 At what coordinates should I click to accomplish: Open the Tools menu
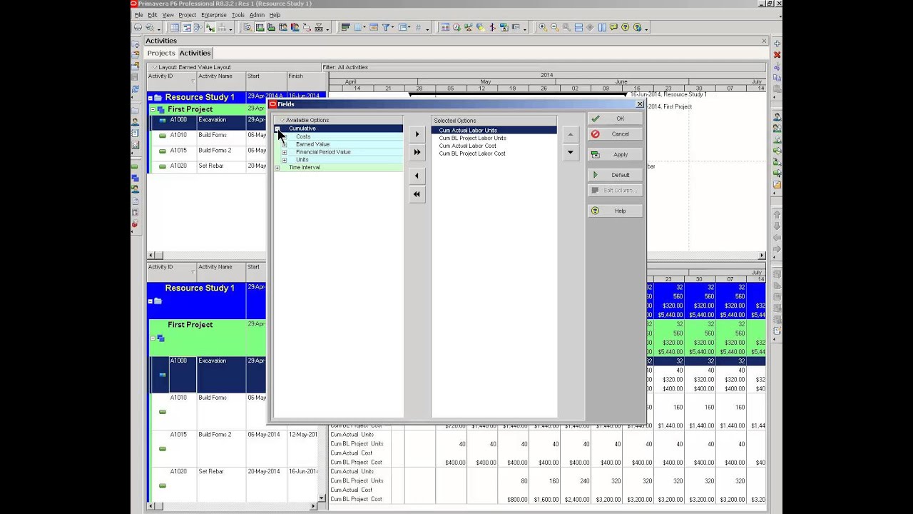click(238, 15)
